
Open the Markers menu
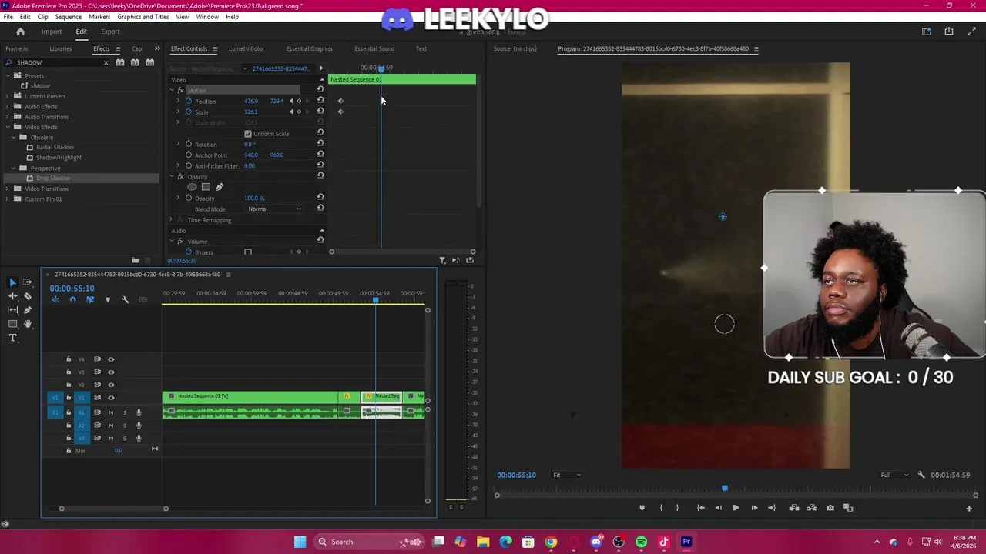99,17
